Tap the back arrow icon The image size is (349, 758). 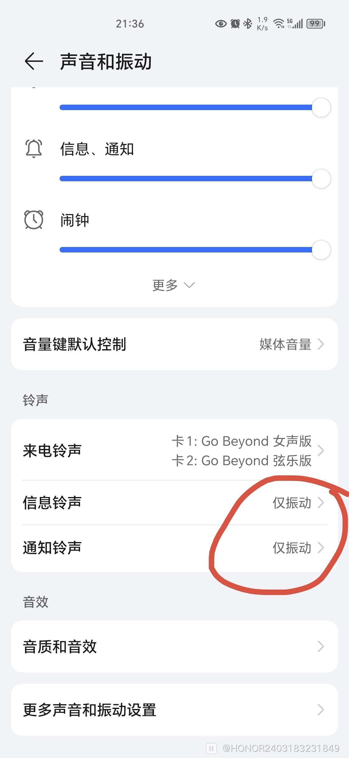click(x=34, y=61)
